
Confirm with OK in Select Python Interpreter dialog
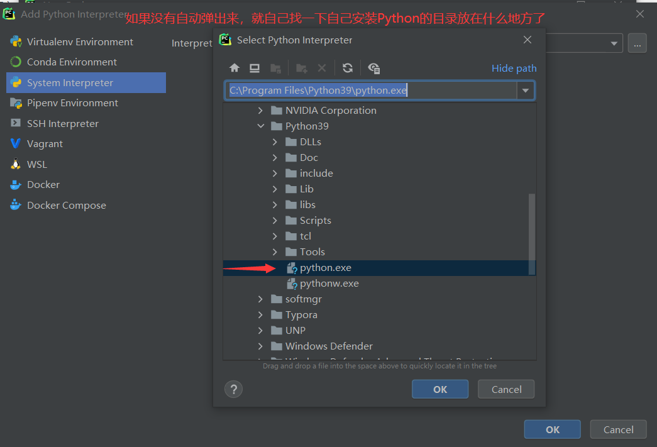[440, 389]
